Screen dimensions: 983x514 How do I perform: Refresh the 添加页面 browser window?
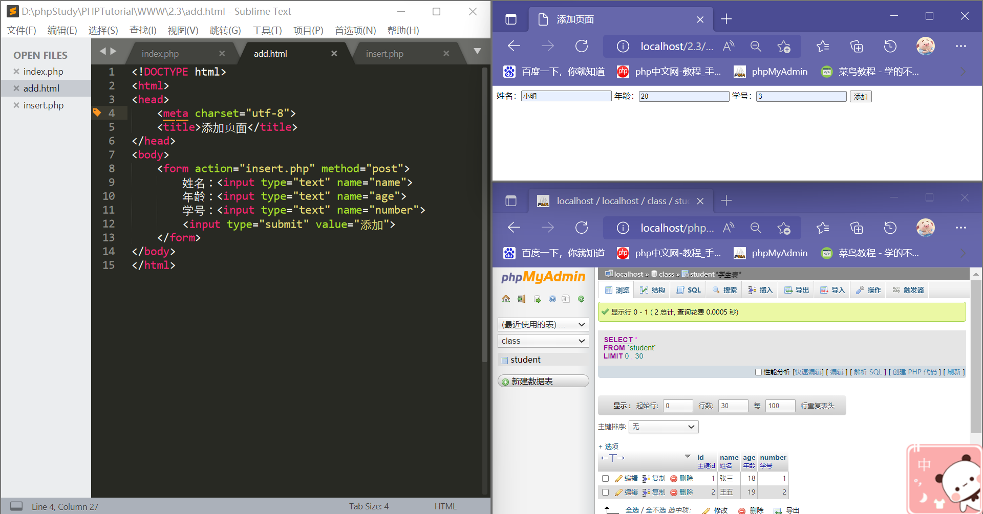(x=582, y=47)
